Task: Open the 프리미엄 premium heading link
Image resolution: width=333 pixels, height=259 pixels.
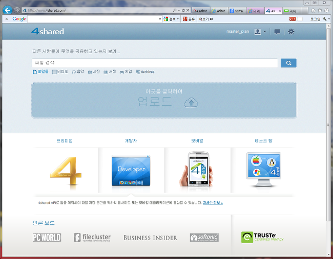Action: coord(65,140)
